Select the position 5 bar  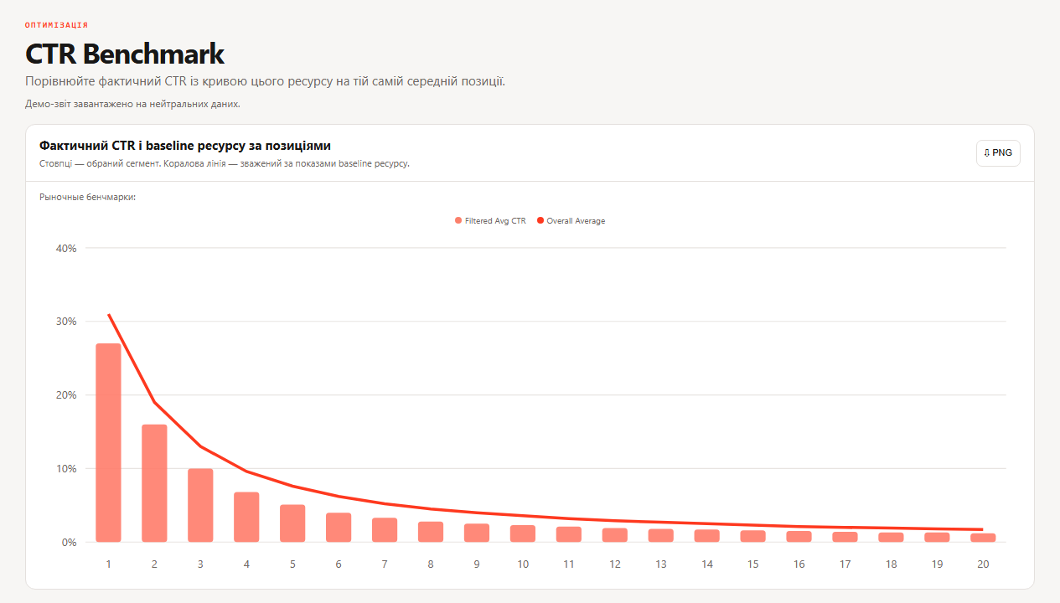tap(292, 523)
